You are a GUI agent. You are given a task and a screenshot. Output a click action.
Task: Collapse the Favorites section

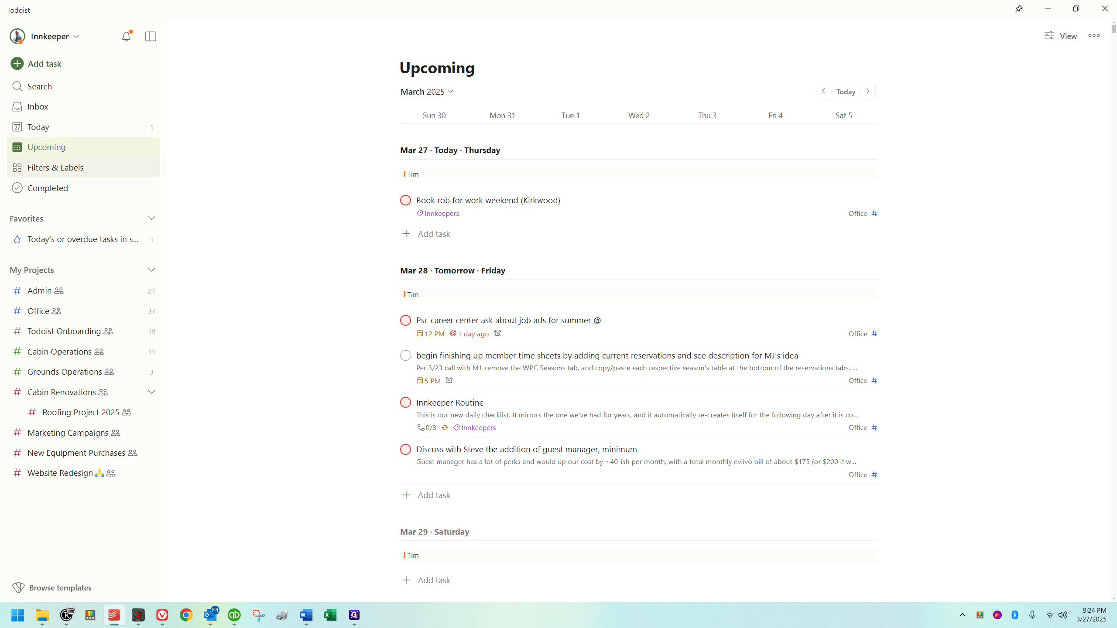(151, 218)
